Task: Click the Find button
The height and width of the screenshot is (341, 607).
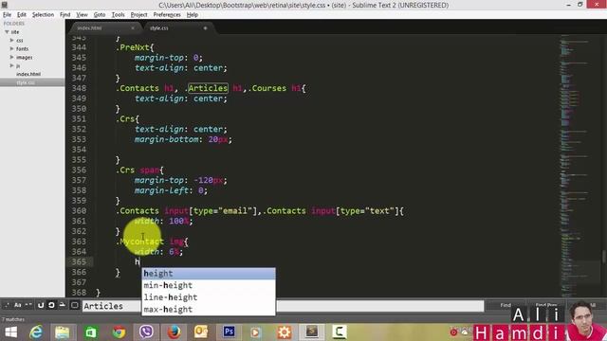Action: (506, 305)
